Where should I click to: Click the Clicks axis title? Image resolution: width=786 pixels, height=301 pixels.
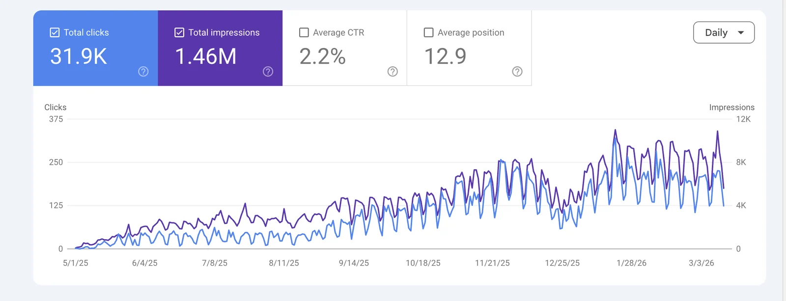(x=56, y=107)
